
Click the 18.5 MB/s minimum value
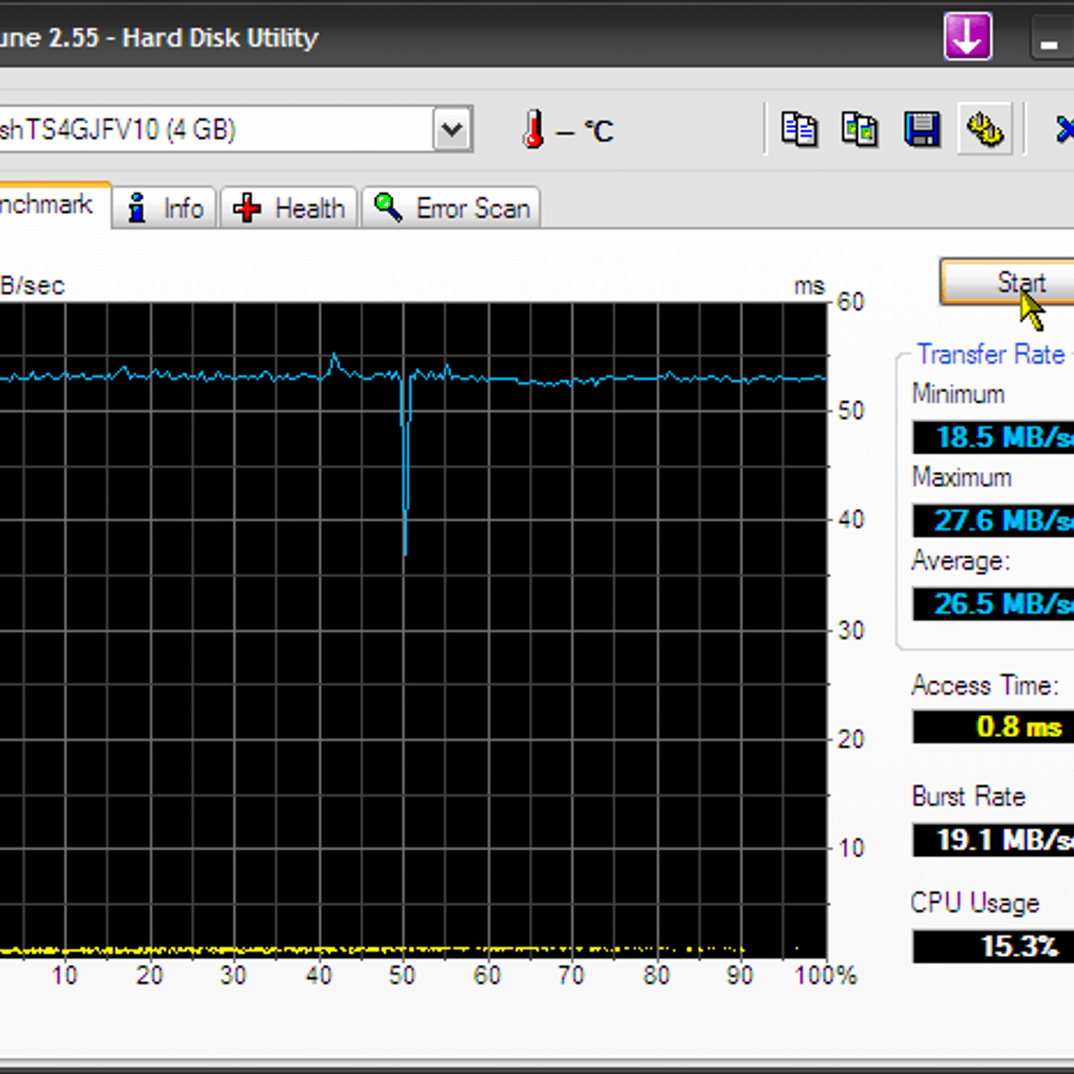(993, 437)
